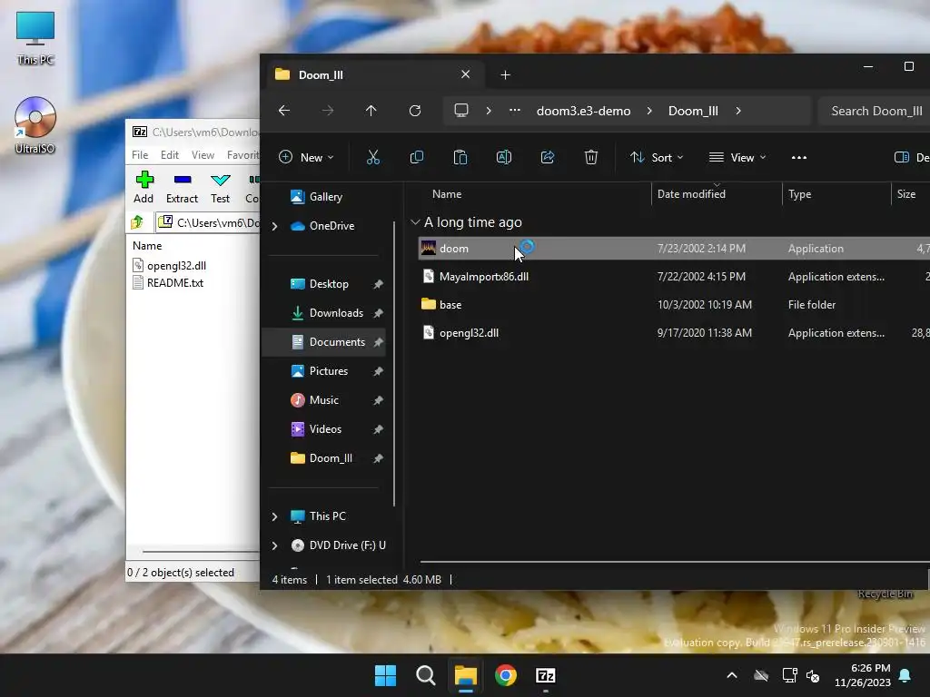The width and height of the screenshot is (930, 697).
Task: Click the Copy icon in Explorer toolbar
Action: (x=416, y=157)
